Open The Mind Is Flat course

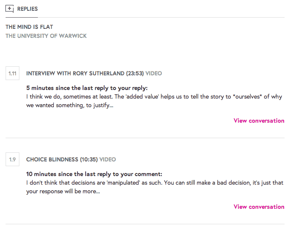point(29,27)
